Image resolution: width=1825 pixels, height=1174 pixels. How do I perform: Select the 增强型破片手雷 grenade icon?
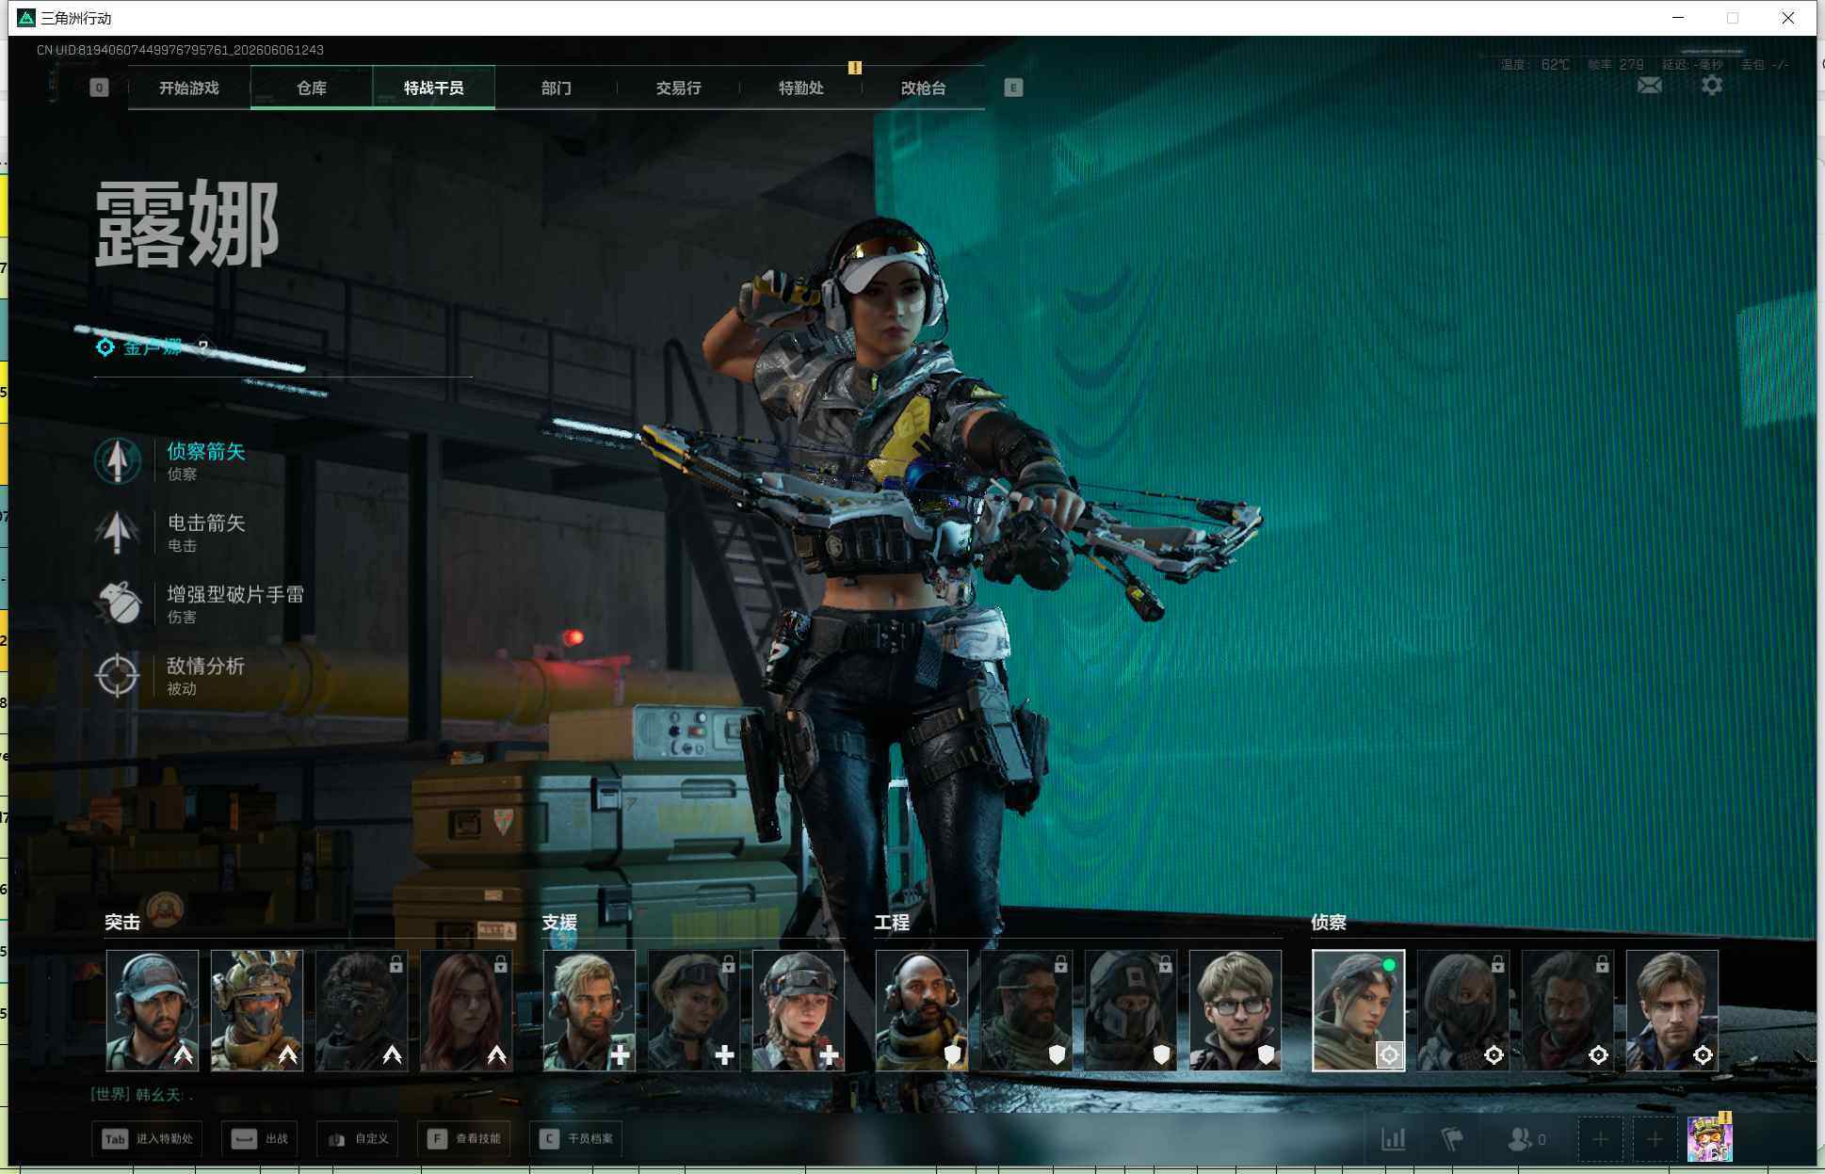tap(118, 603)
